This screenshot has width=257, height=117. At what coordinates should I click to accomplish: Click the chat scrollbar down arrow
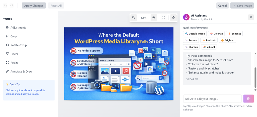tap(255, 90)
